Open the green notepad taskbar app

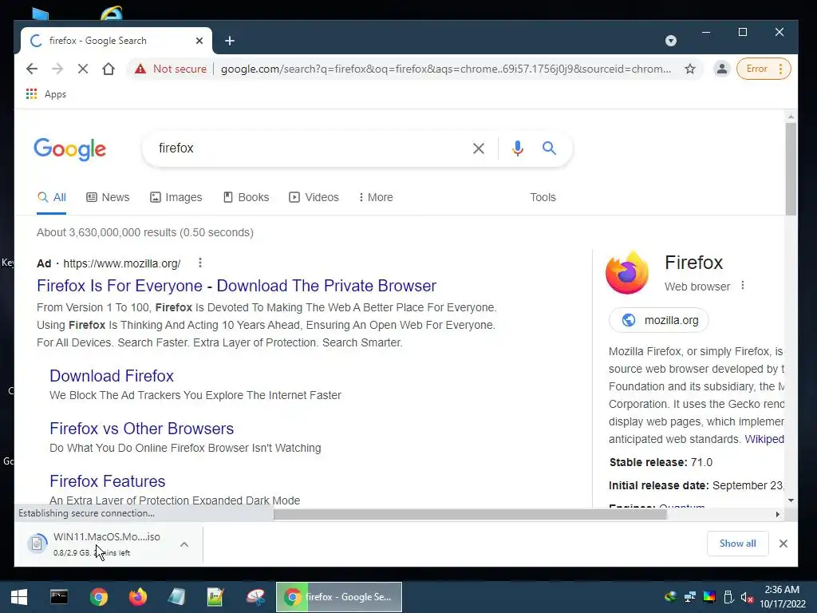point(215,597)
